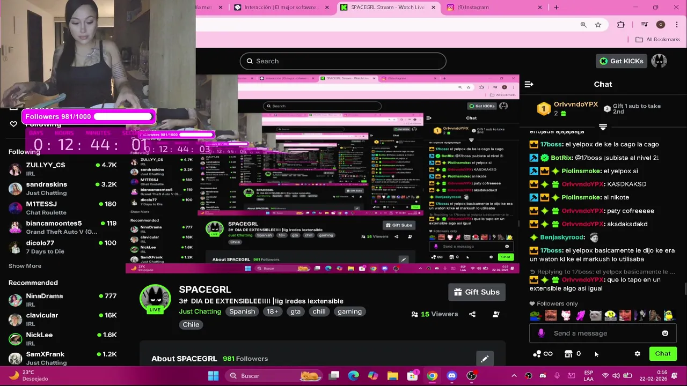Expand Show More under Following

[x=25, y=266]
